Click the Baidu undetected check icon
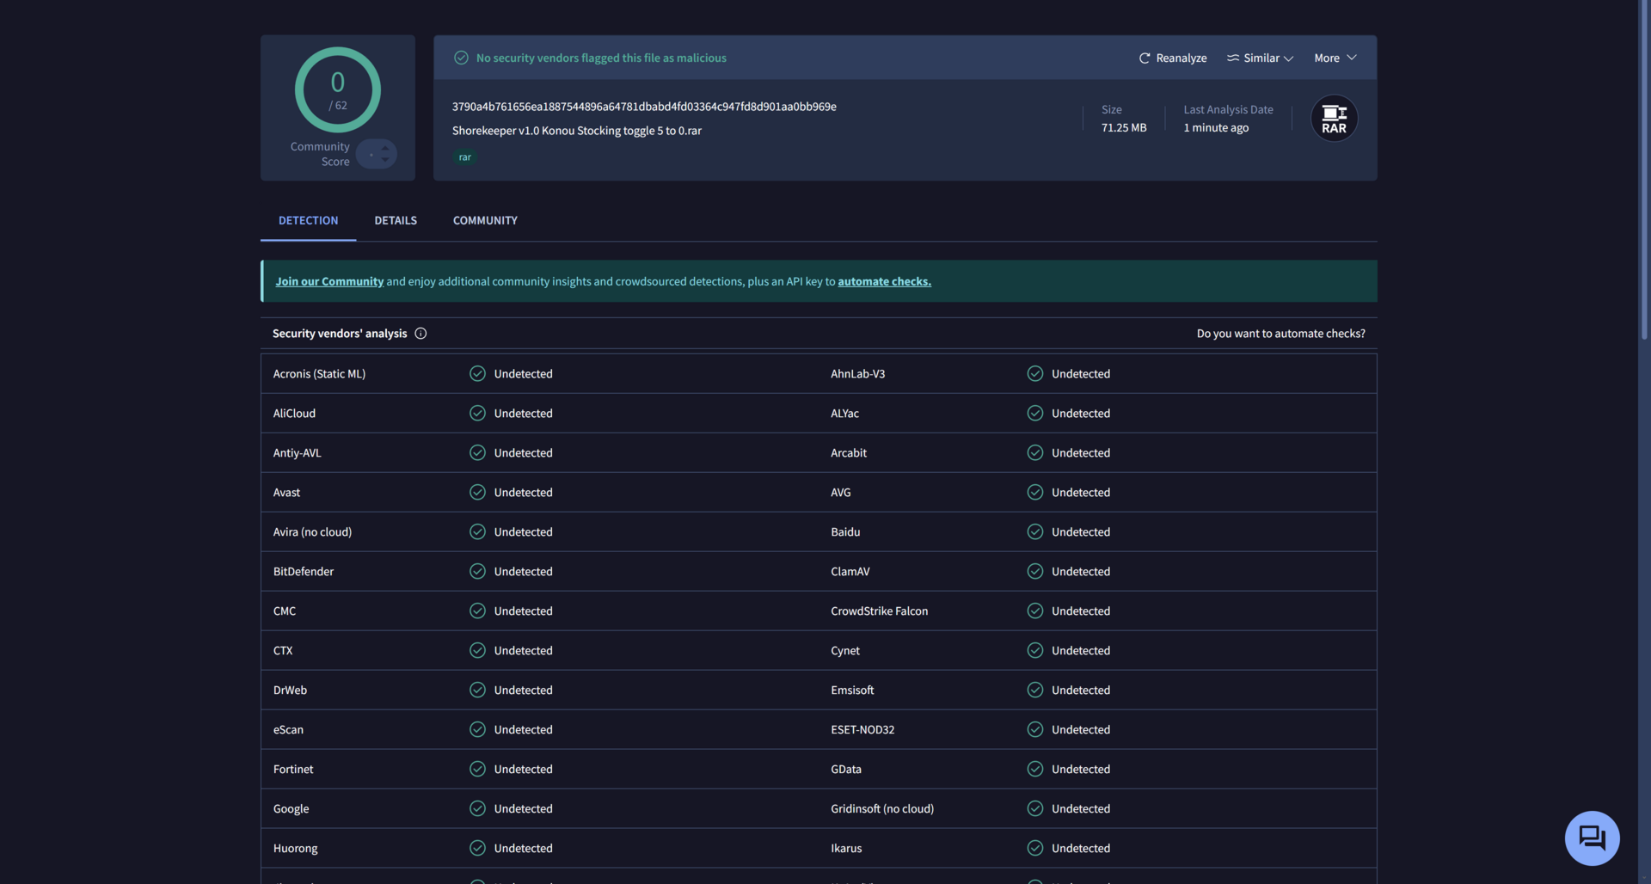This screenshot has width=1651, height=884. click(x=1035, y=531)
